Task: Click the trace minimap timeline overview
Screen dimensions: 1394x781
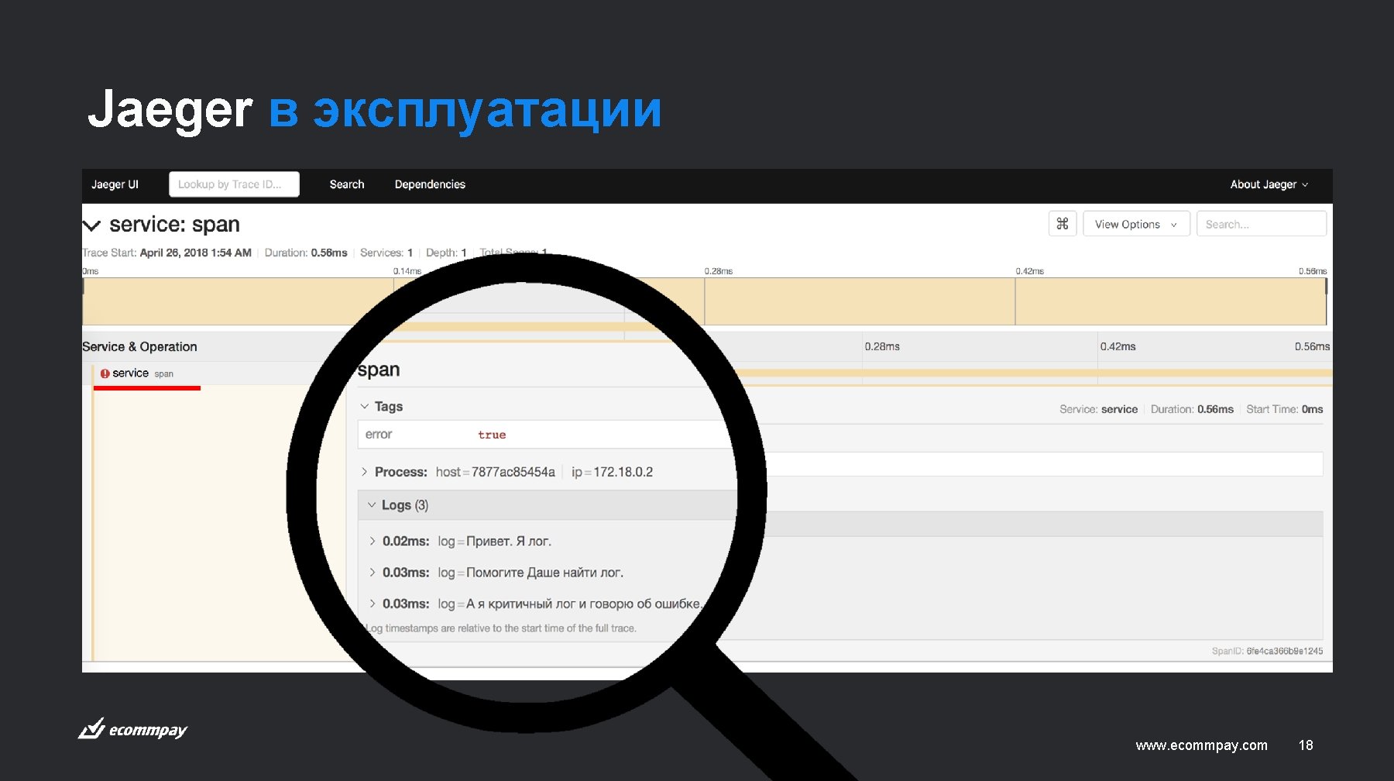Action: pos(705,301)
